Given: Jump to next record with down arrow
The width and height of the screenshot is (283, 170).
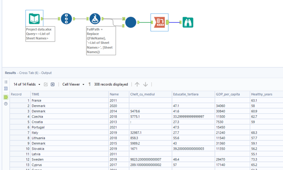Looking at the screenshot, I should tap(145, 84).
